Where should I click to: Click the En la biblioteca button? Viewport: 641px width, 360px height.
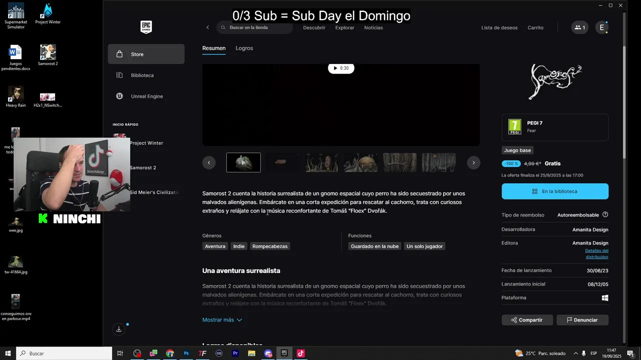pos(555,191)
